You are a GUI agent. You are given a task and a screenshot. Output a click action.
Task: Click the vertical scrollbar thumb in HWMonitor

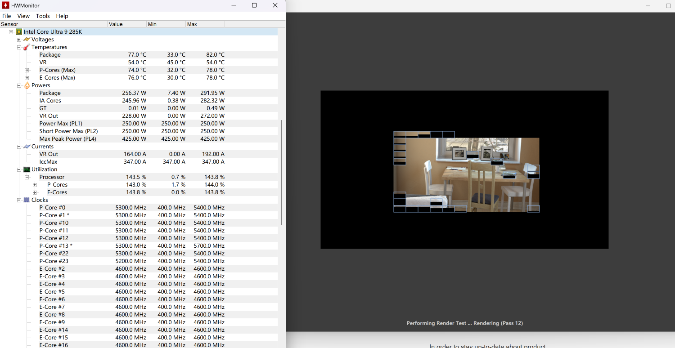pyautogui.click(x=282, y=172)
